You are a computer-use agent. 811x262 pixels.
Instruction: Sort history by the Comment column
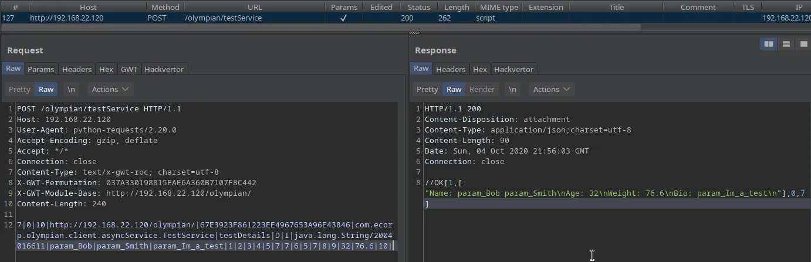698,7
